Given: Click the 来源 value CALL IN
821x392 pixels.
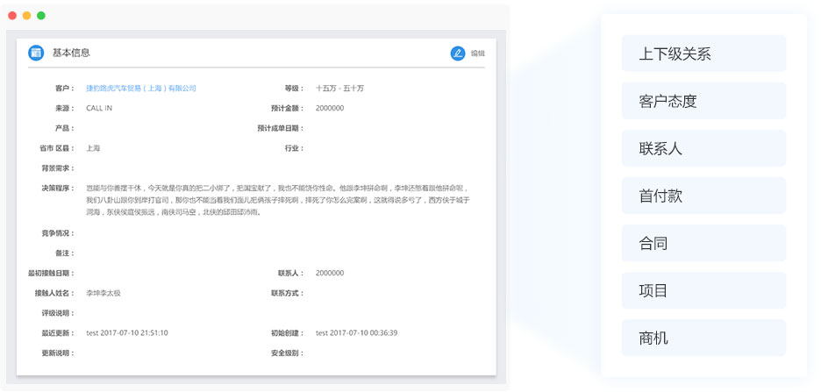Looking at the screenshot, I should [x=99, y=108].
